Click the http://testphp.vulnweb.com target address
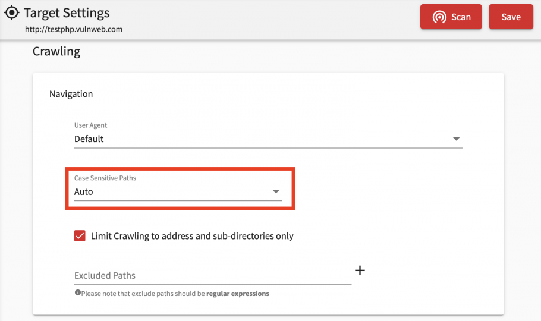This screenshot has height=321, width=541. 74,29
